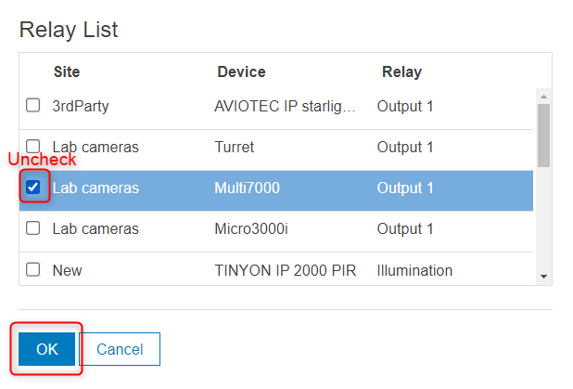Tick the Micro3000i row checkbox
The height and width of the screenshot is (389, 573).
pos(33,228)
